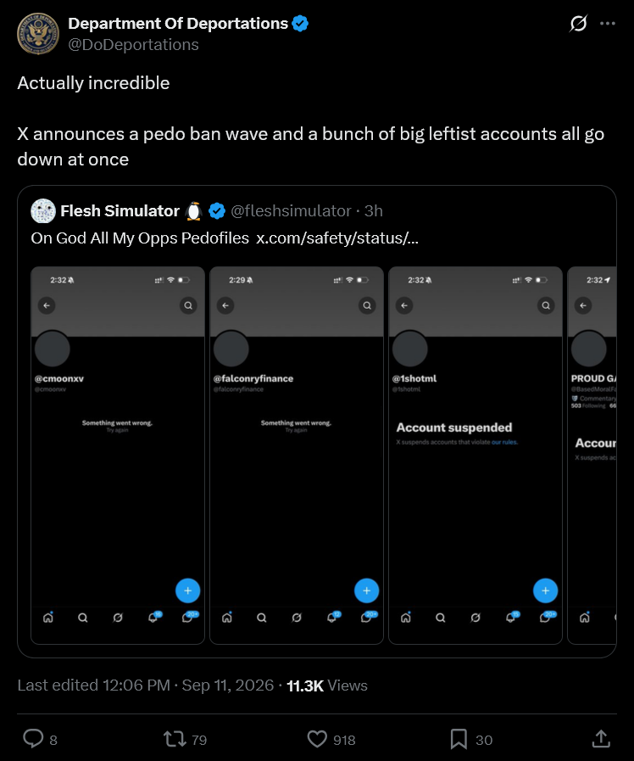Open the @1shotml account suspended screenshot
The width and height of the screenshot is (634, 761).
coord(475,456)
